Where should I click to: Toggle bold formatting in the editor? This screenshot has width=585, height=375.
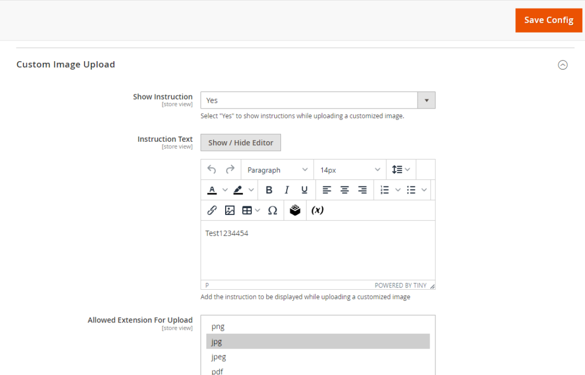[269, 189]
